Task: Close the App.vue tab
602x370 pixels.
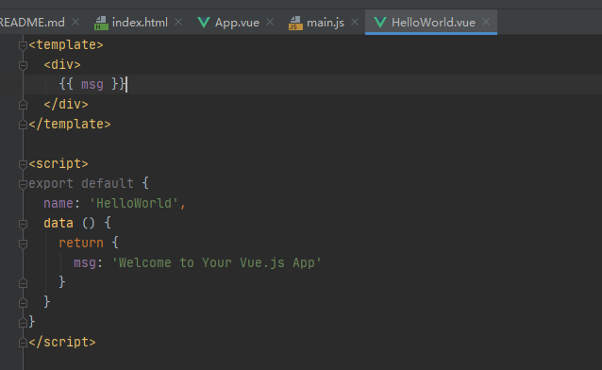Action: tap(270, 23)
